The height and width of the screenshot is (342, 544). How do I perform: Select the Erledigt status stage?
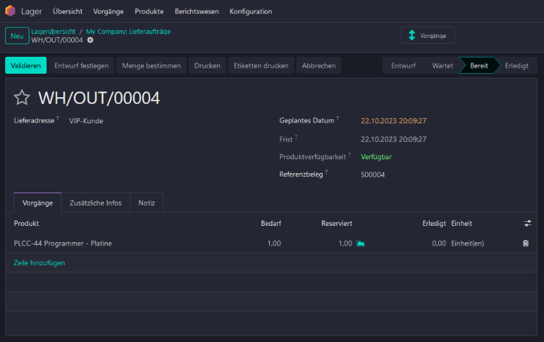pyautogui.click(x=517, y=65)
